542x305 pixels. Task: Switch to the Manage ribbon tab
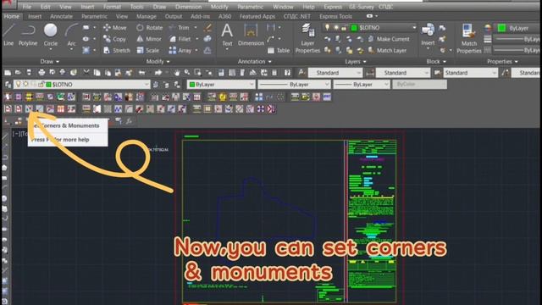[x=147, y=16]
